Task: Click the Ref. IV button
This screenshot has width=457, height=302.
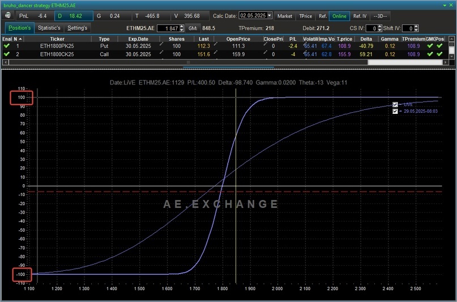Action: pyautogui.click(x=360, y=16)
